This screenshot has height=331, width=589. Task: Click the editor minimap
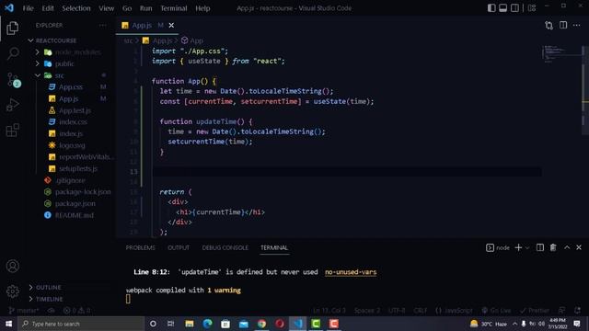coord(561,53)
